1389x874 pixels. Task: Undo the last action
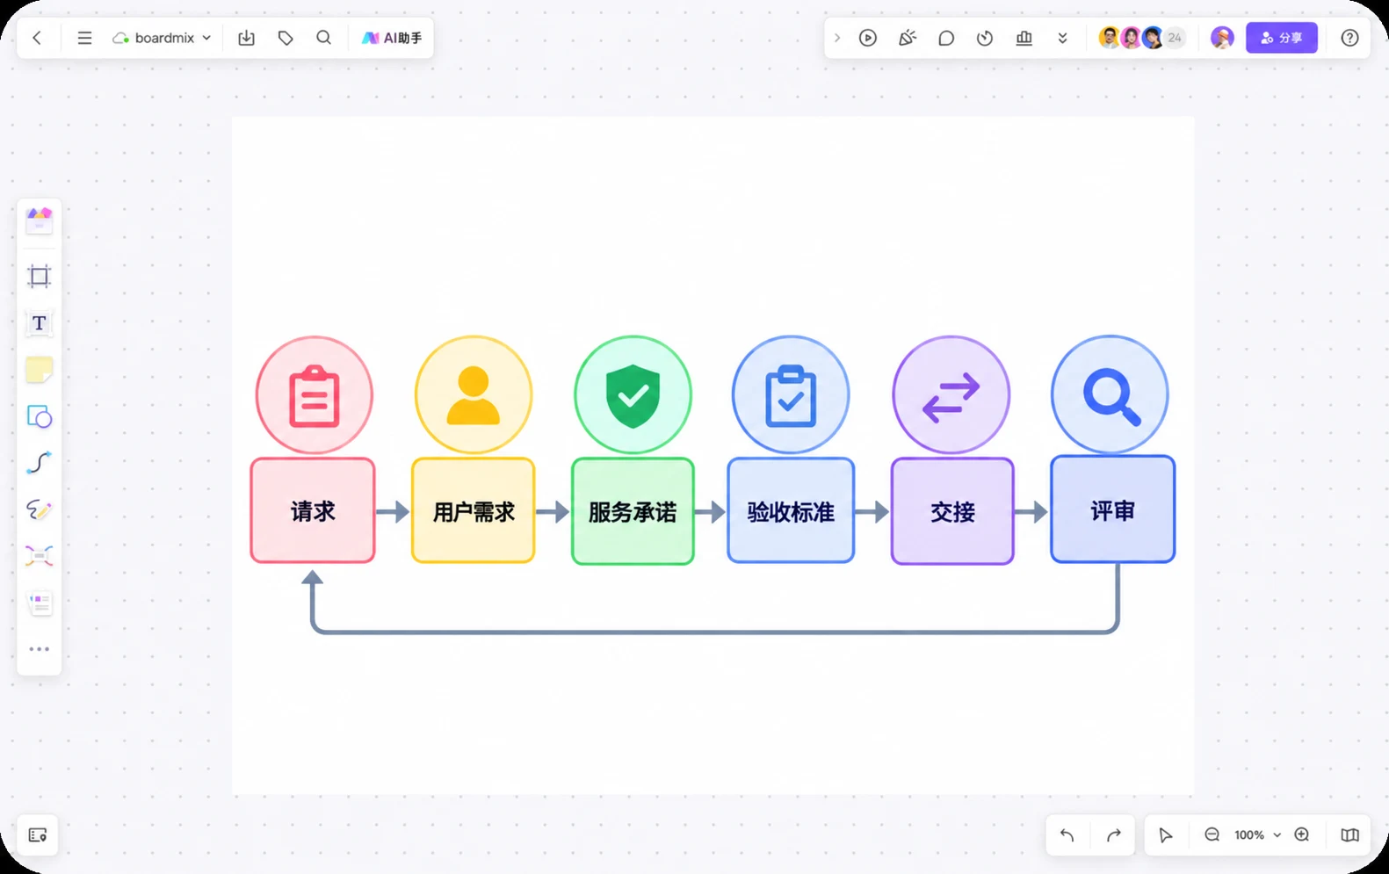click(x=1067, y=835)
